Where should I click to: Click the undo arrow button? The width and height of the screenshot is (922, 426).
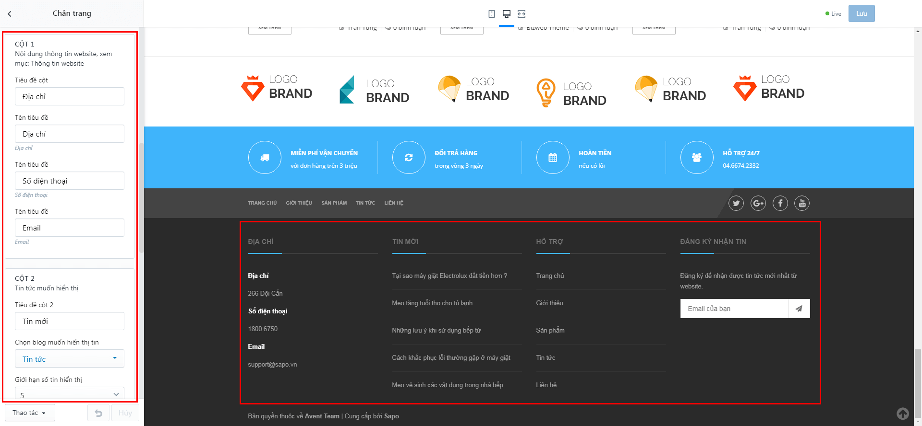click(x=98, y=413)
